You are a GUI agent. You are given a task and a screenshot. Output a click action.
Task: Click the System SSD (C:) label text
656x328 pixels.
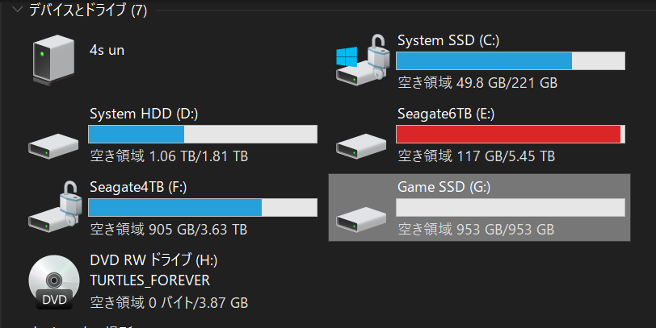pos(448,40)
